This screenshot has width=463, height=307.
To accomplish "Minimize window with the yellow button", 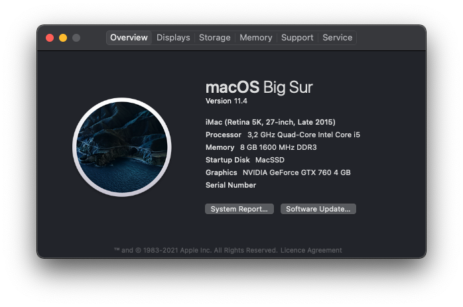I will (63, 38).
